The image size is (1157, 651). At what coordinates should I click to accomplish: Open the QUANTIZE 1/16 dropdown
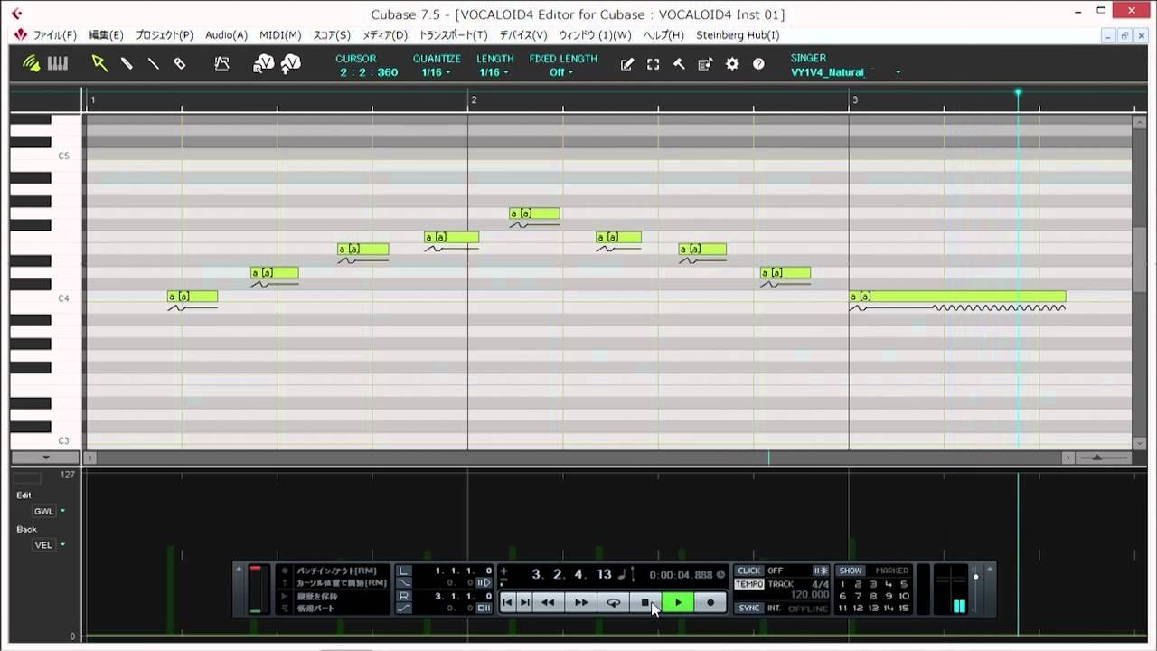pyautogui.click(x=437, y=72)
